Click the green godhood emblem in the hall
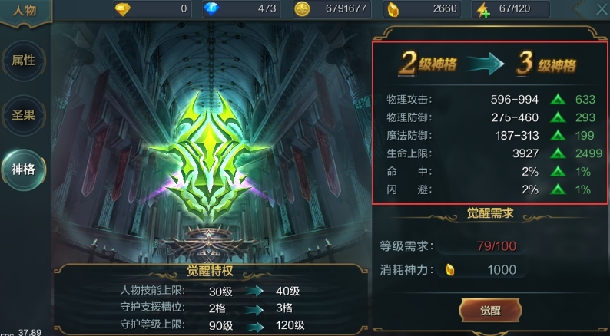 tap(209, 157)
